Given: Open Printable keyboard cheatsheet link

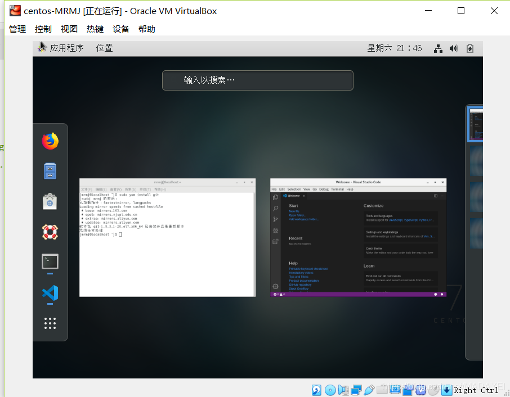Looking at the screenshot, I should click(x=308, y=269).
